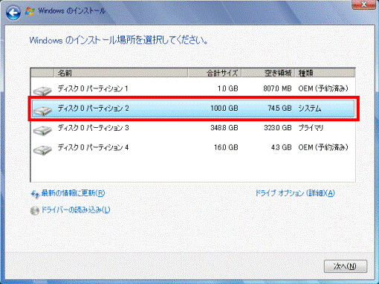This screenshot has height=284, width=379.
Task: Click the 16.0 GB total size cell
Action: point(226,147)
